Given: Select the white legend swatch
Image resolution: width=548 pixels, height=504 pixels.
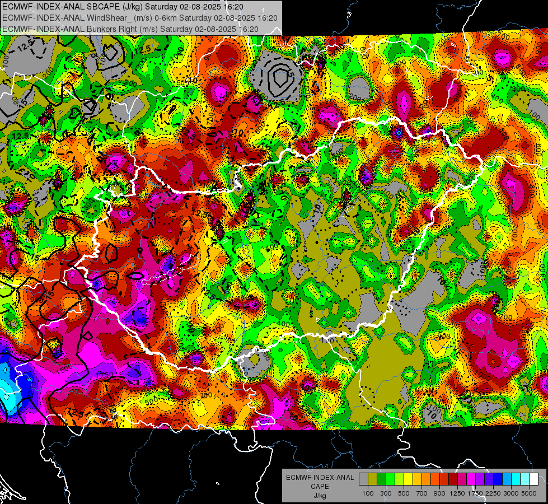Looking at the screenshot, I should (x=533, y=479).
